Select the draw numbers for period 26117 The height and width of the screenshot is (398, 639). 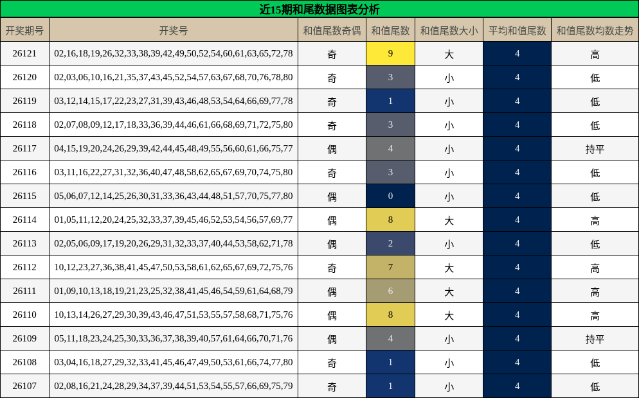(174, 148)
